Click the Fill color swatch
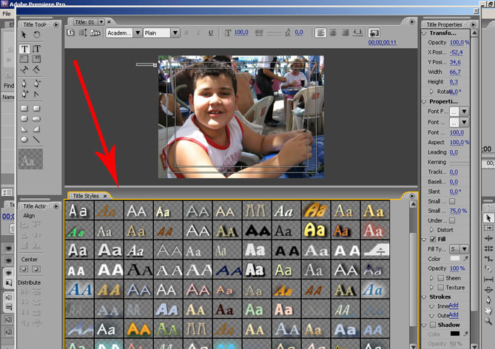Viewport: 495px width, 349px height. [454, 258]
